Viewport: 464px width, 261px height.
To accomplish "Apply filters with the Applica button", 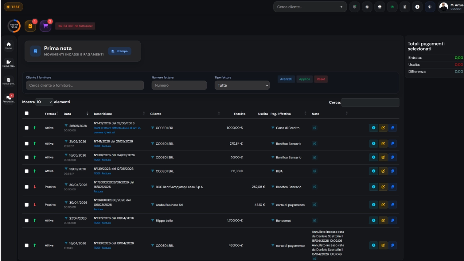I will click(304, 79).
